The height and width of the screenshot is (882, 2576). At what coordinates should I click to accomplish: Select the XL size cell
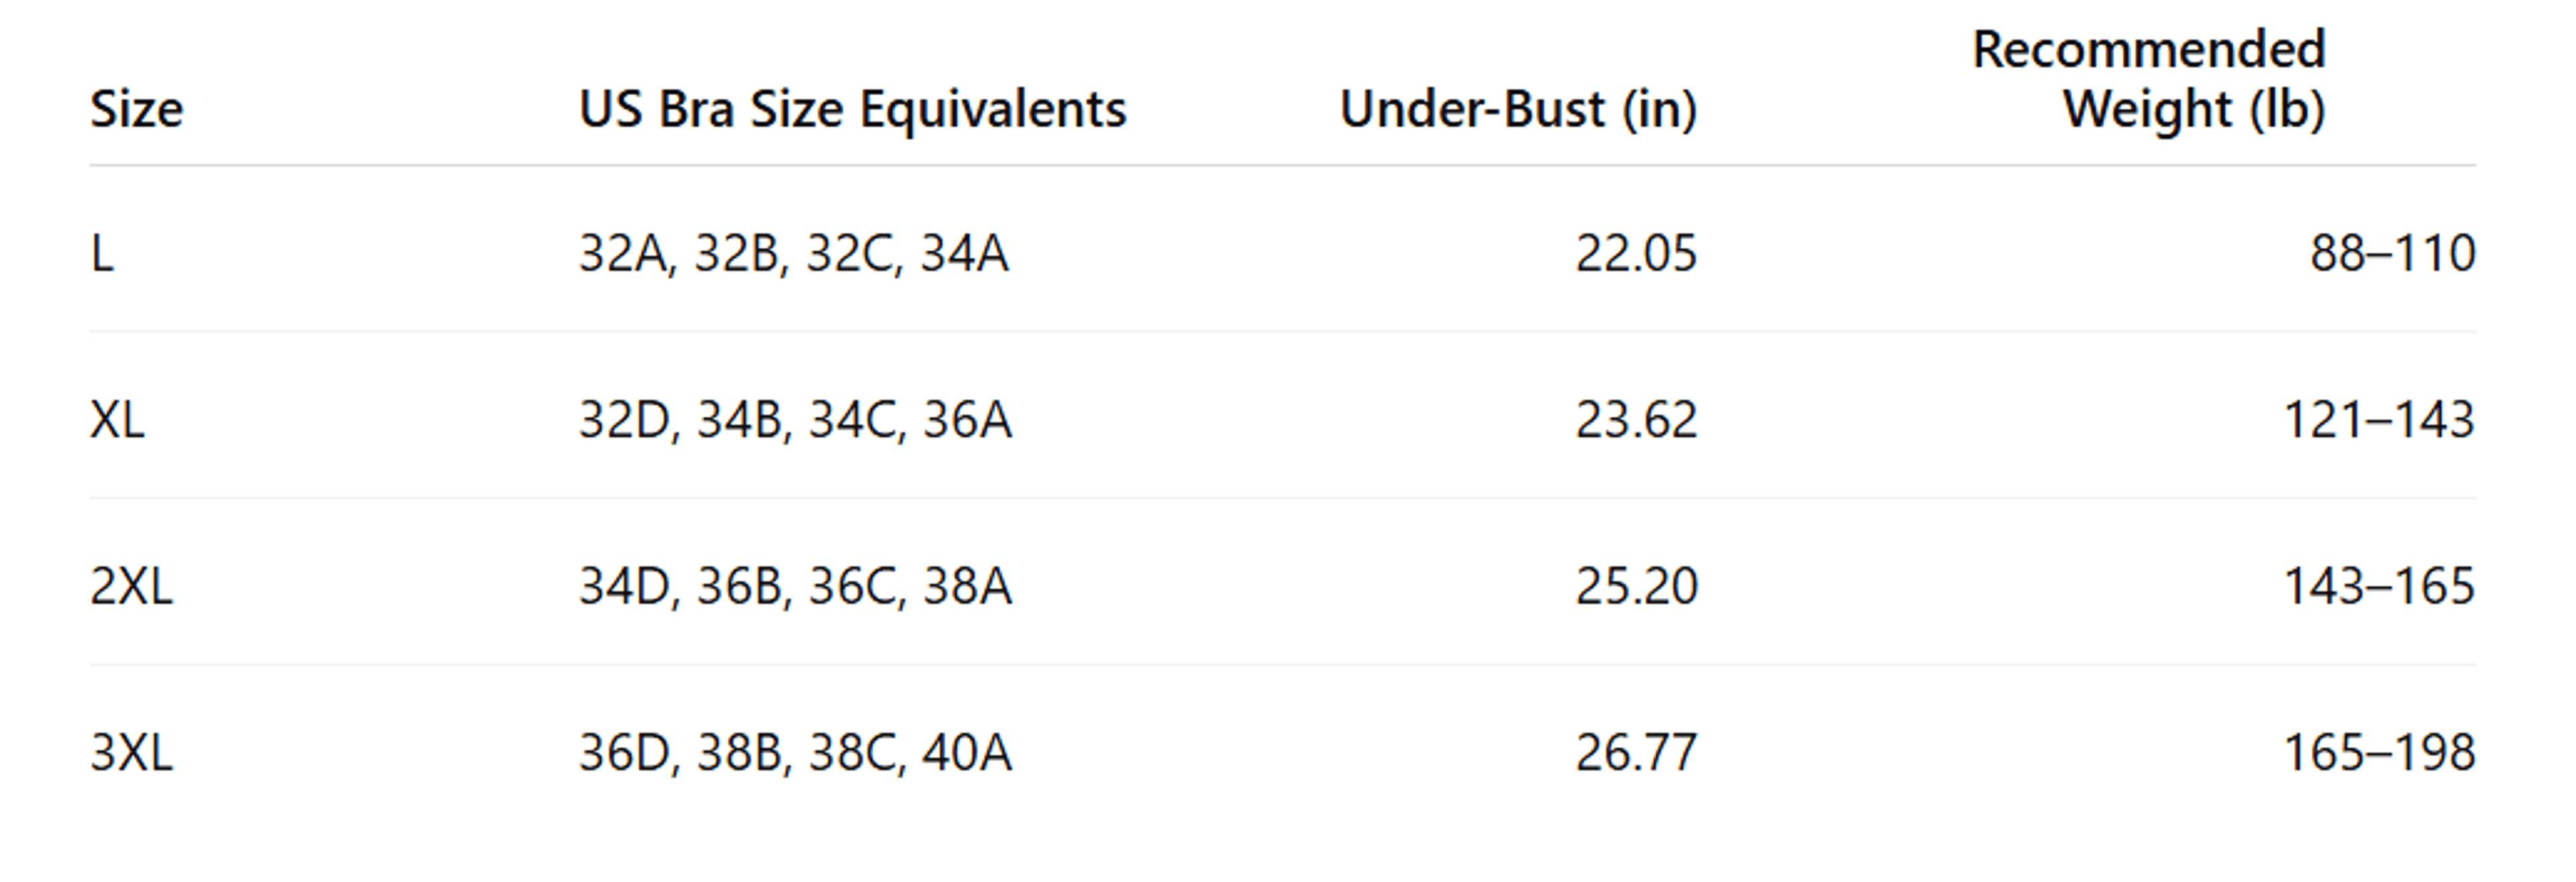point(117,419)
